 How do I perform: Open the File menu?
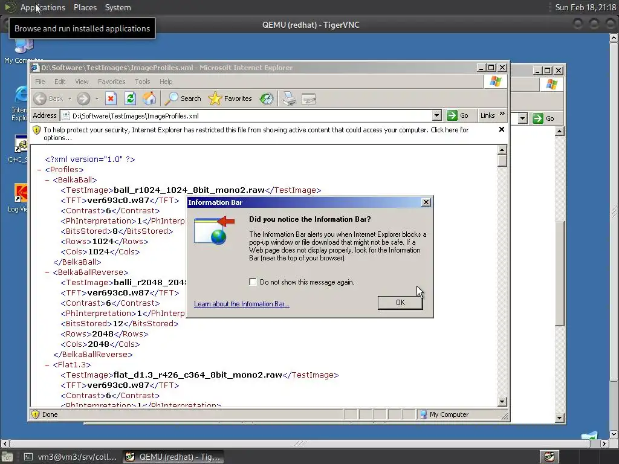pyautogui.click(x=40, y=82)
